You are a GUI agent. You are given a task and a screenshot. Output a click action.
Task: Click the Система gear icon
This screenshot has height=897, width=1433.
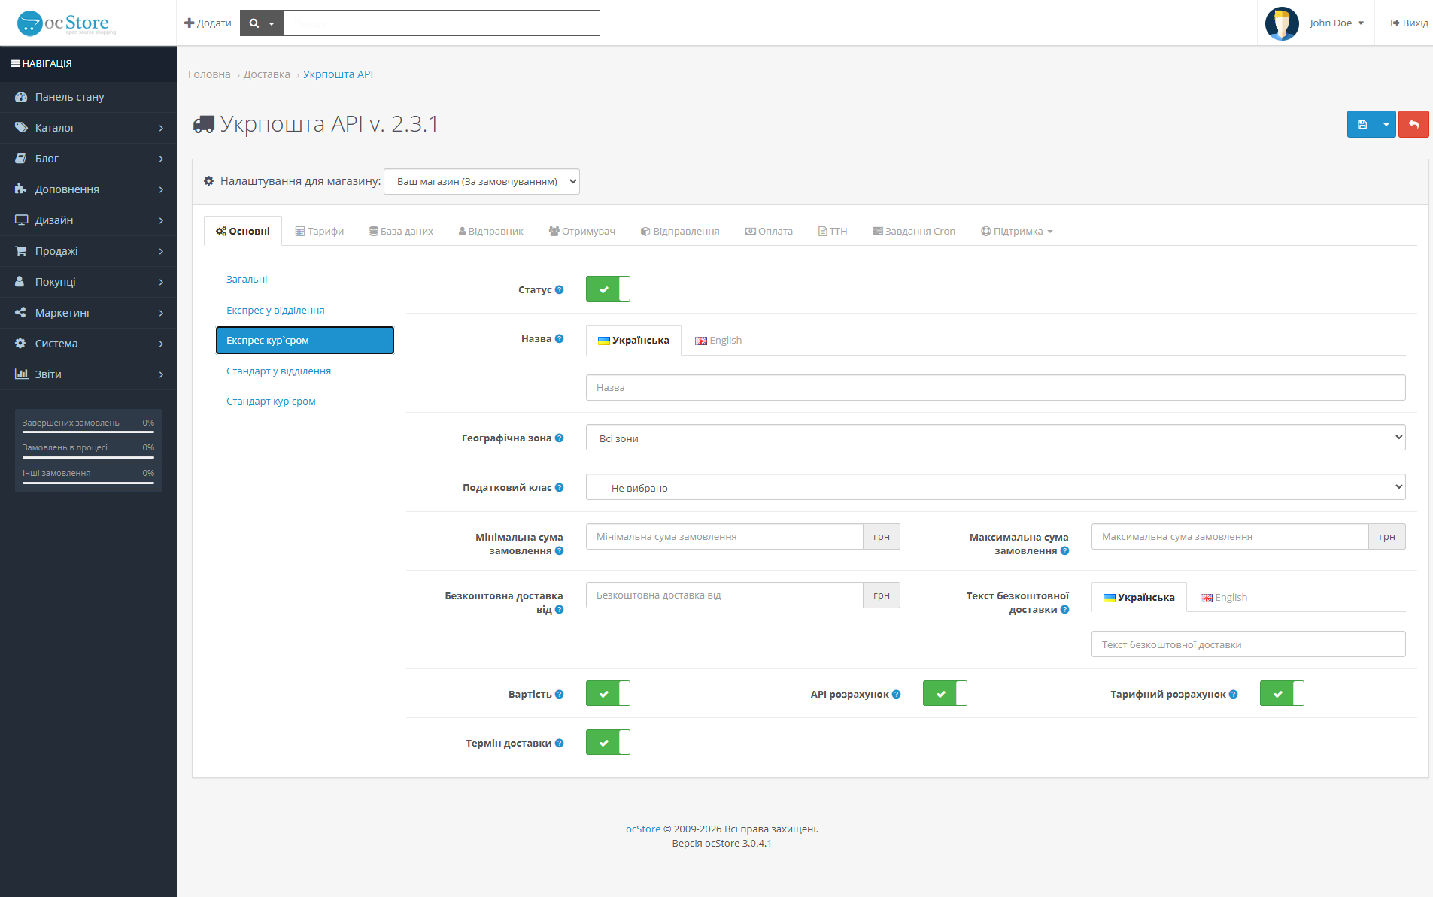click(x=21, y=344)
